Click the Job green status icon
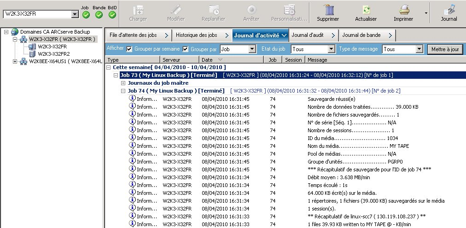This screenshot has width=466, height=228. pyautogui.click(x=86, y=15)
